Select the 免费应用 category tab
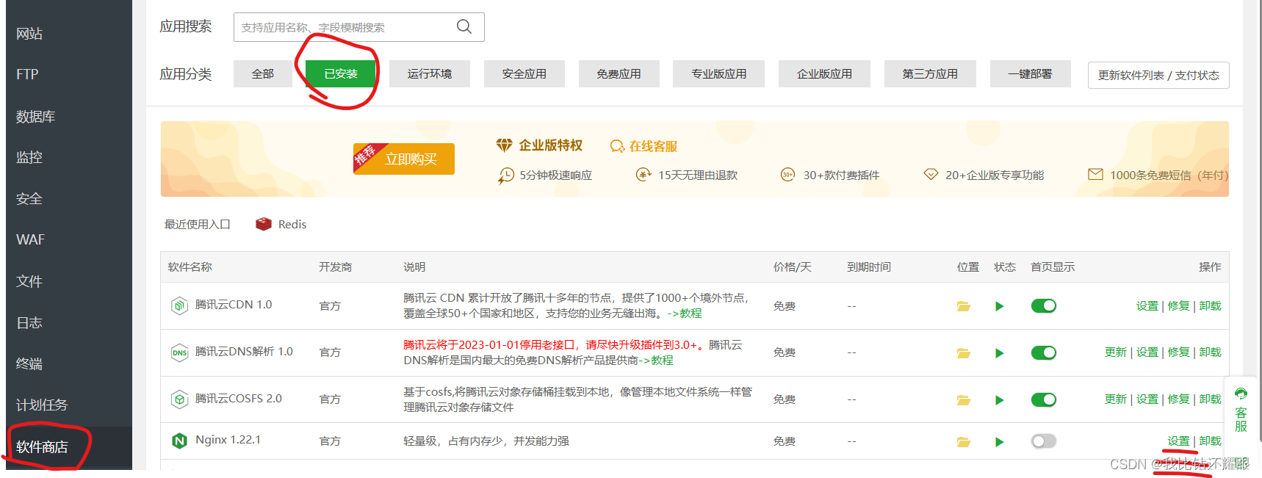Screen dimensions: 1262x478 click(619, 73)
